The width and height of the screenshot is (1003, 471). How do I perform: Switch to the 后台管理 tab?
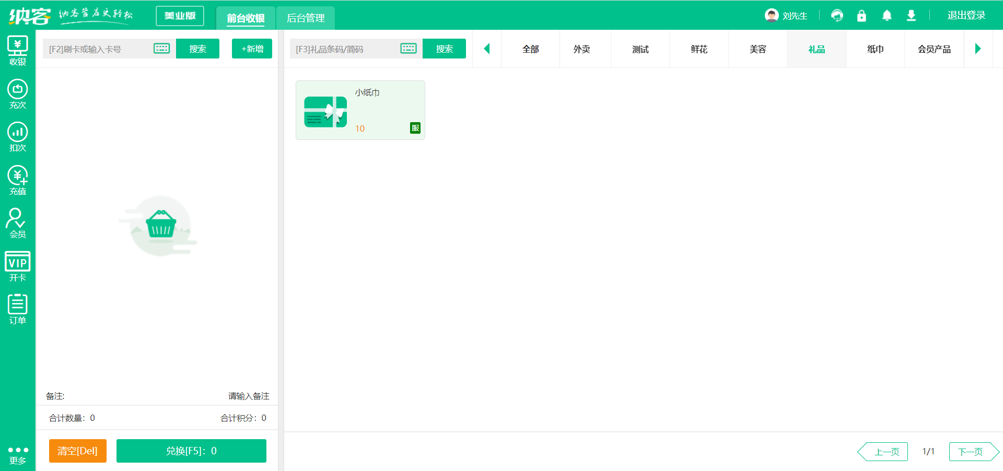pos(306,18)
